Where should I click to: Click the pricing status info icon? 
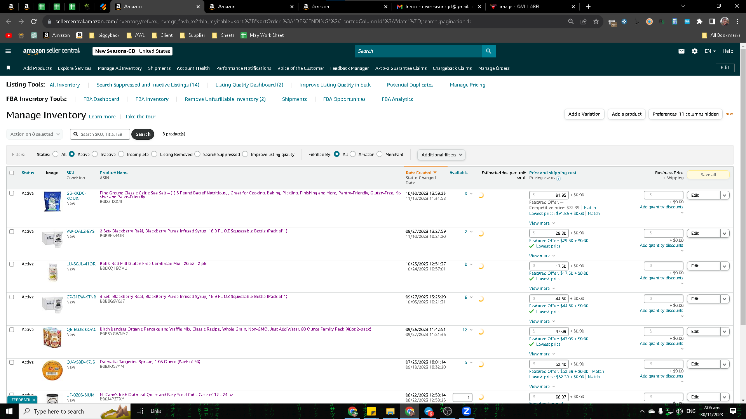point(558,178)
